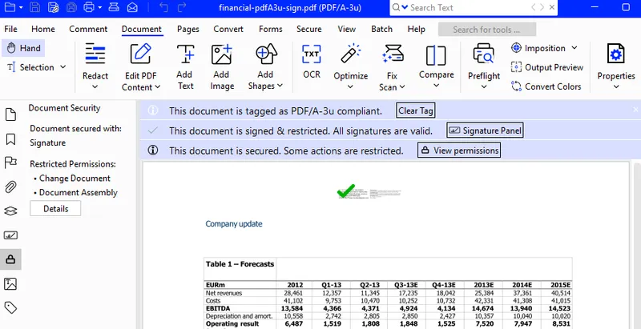Open Tags panel icon in sidebar

click(x=10, y=307)
